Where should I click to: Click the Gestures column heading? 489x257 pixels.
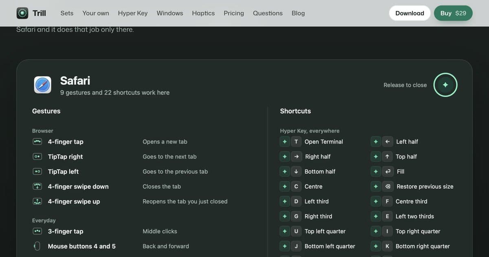point(46,111)
